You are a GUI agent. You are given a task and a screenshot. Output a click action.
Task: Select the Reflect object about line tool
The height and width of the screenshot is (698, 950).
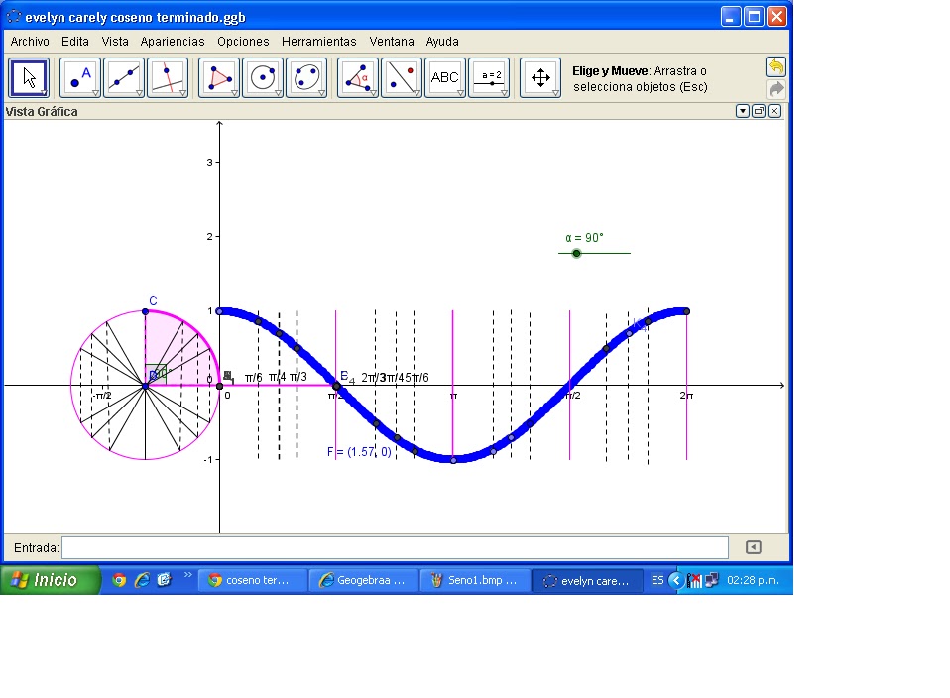coord(401,77)
